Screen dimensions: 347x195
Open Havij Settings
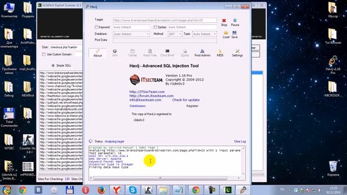pyautogui.click(x=237, y=53)
